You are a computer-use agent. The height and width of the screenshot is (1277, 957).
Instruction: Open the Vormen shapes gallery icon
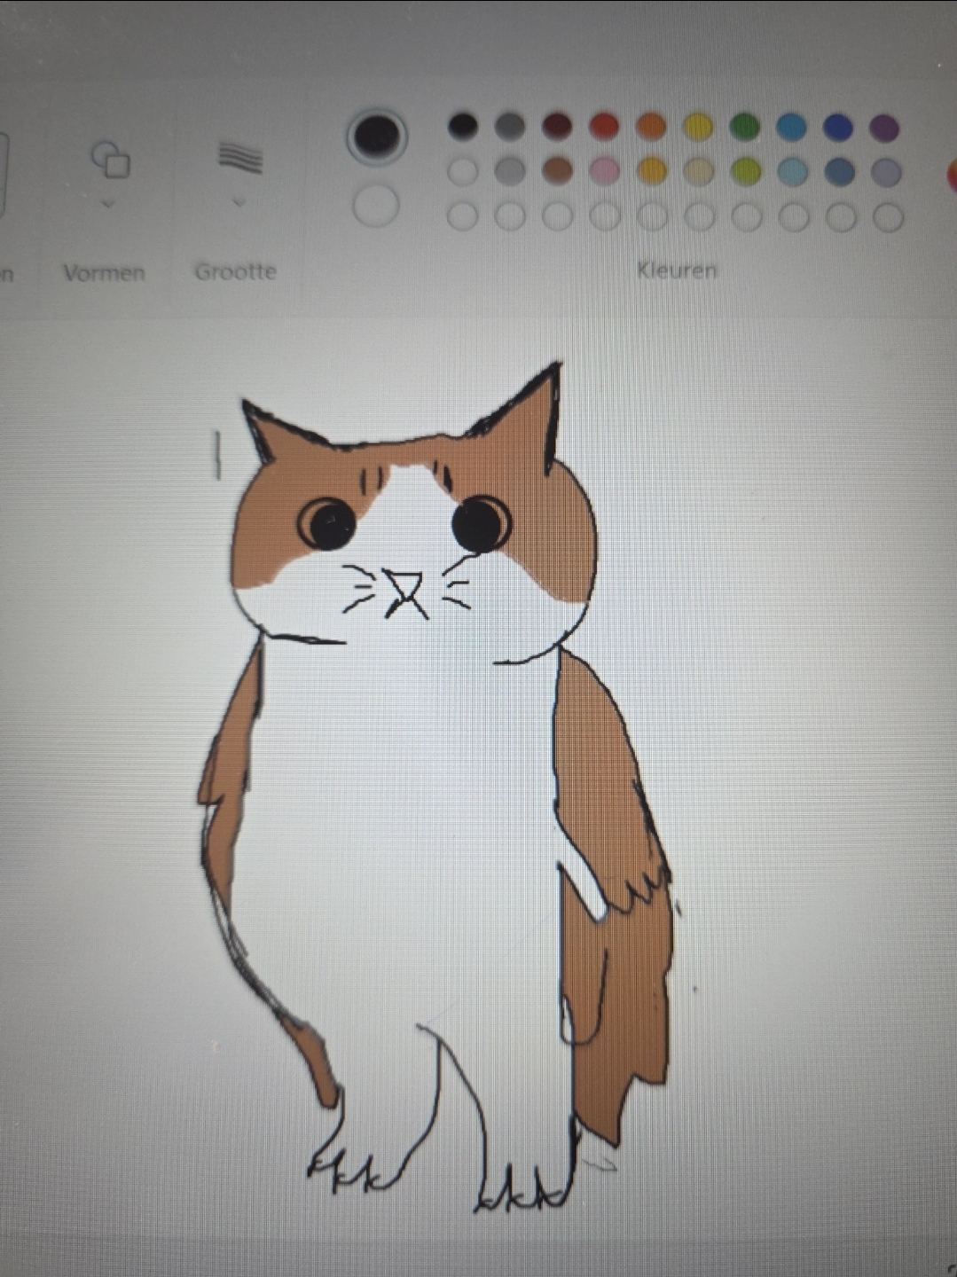[x=111, y=160]
